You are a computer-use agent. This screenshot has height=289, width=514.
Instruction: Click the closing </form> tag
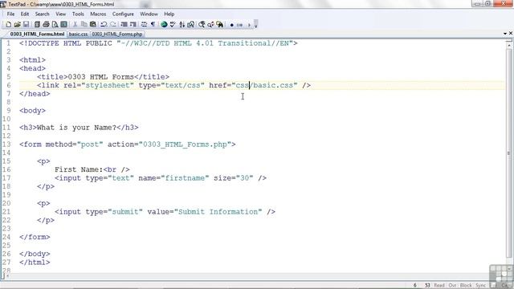pos(35,238)
